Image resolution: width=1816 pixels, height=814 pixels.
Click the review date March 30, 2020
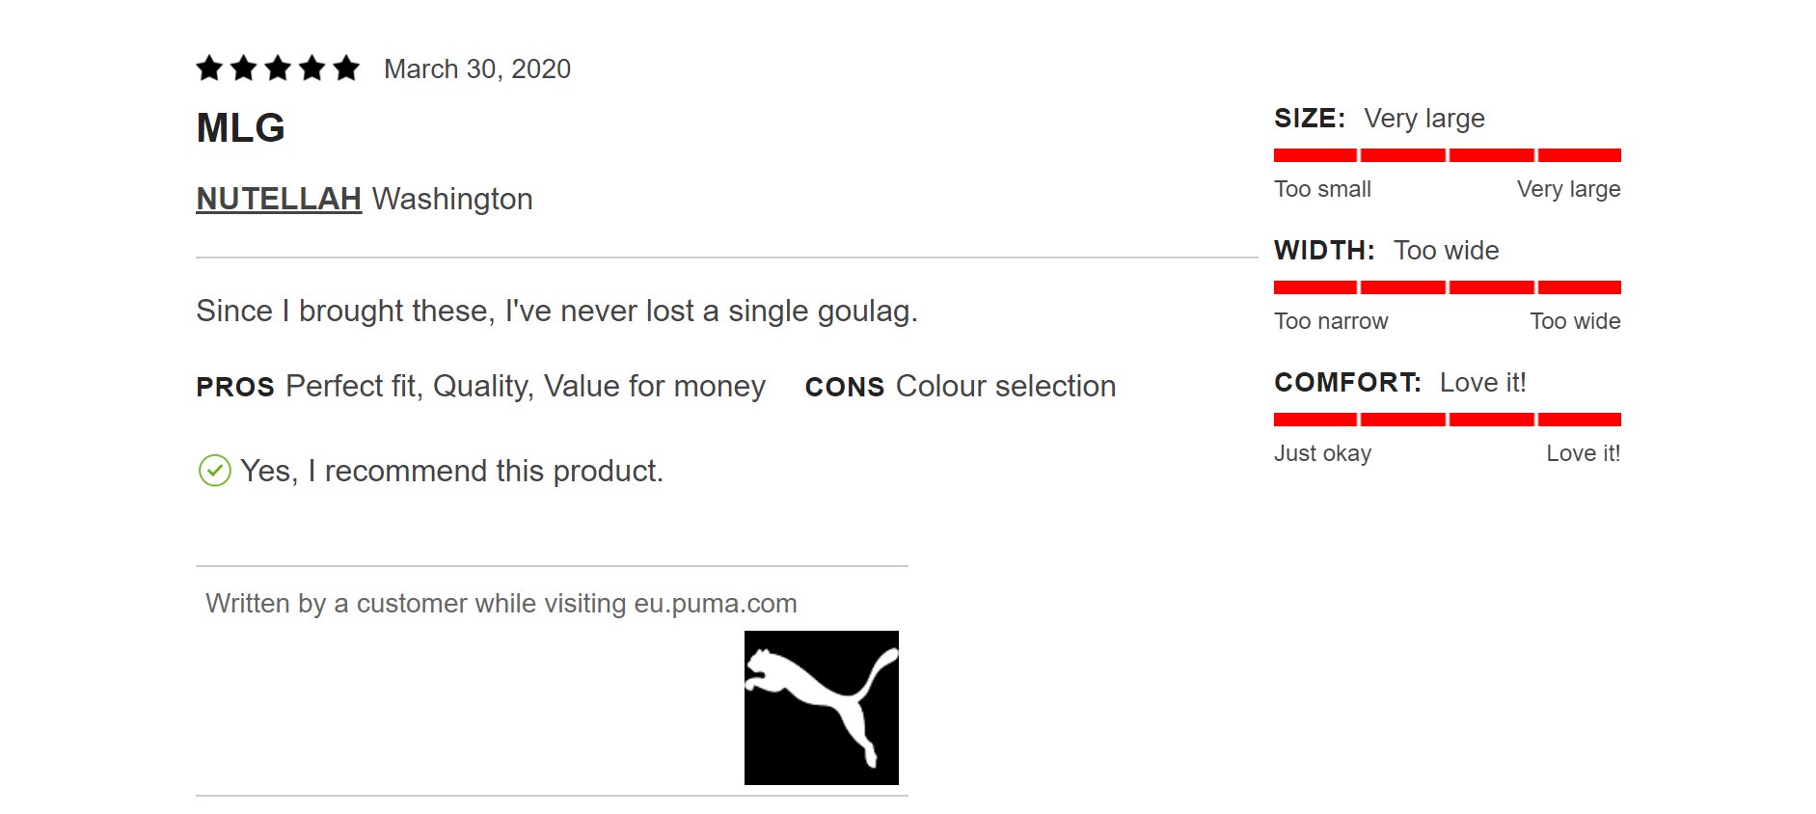pos(477,69)
